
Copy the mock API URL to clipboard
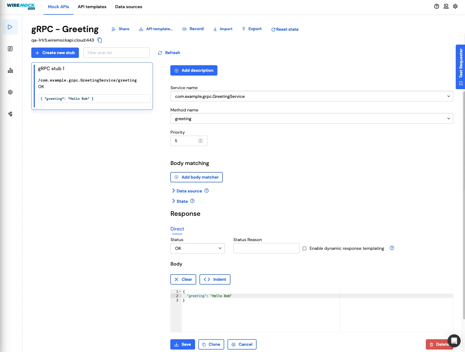tap(100, 40)
